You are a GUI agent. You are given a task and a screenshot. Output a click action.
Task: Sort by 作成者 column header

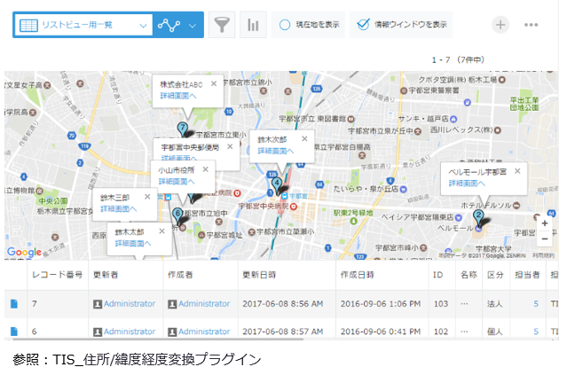click(x=180, y=275)
